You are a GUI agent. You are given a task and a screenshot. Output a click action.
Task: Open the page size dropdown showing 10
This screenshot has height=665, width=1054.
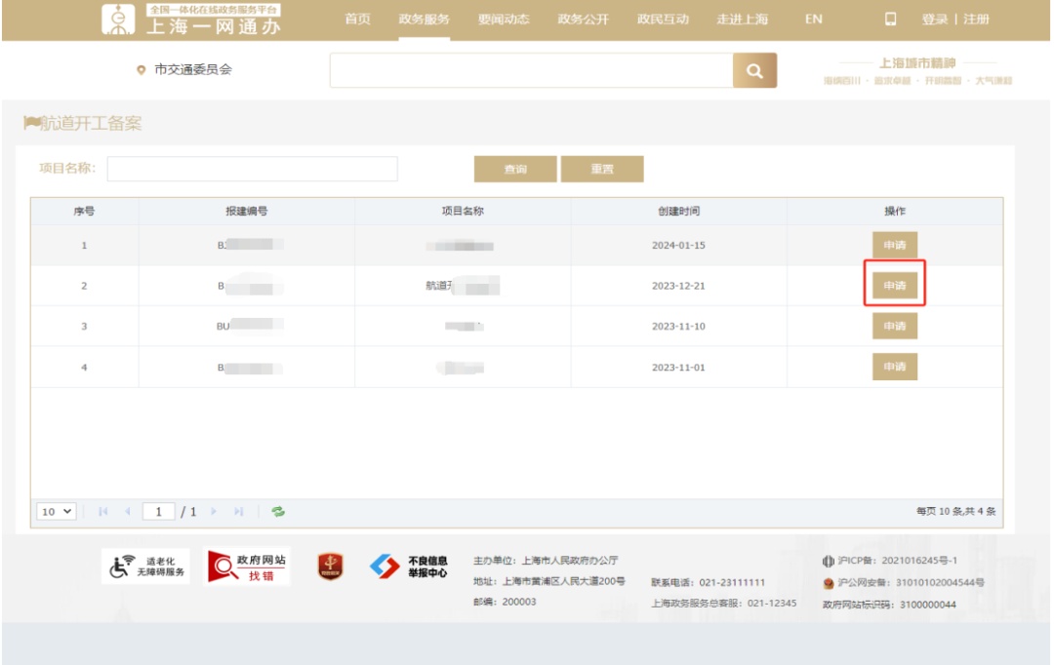tap(57, 512)
